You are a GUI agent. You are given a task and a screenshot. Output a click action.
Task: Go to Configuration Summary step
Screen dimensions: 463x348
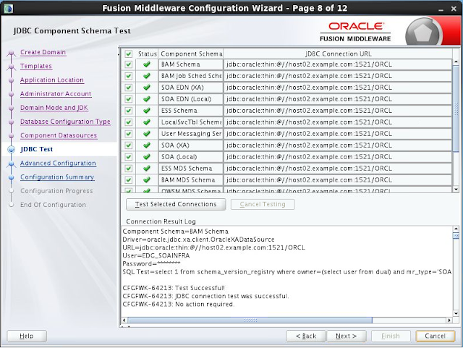pyautogui.click(x=57, y=177)
